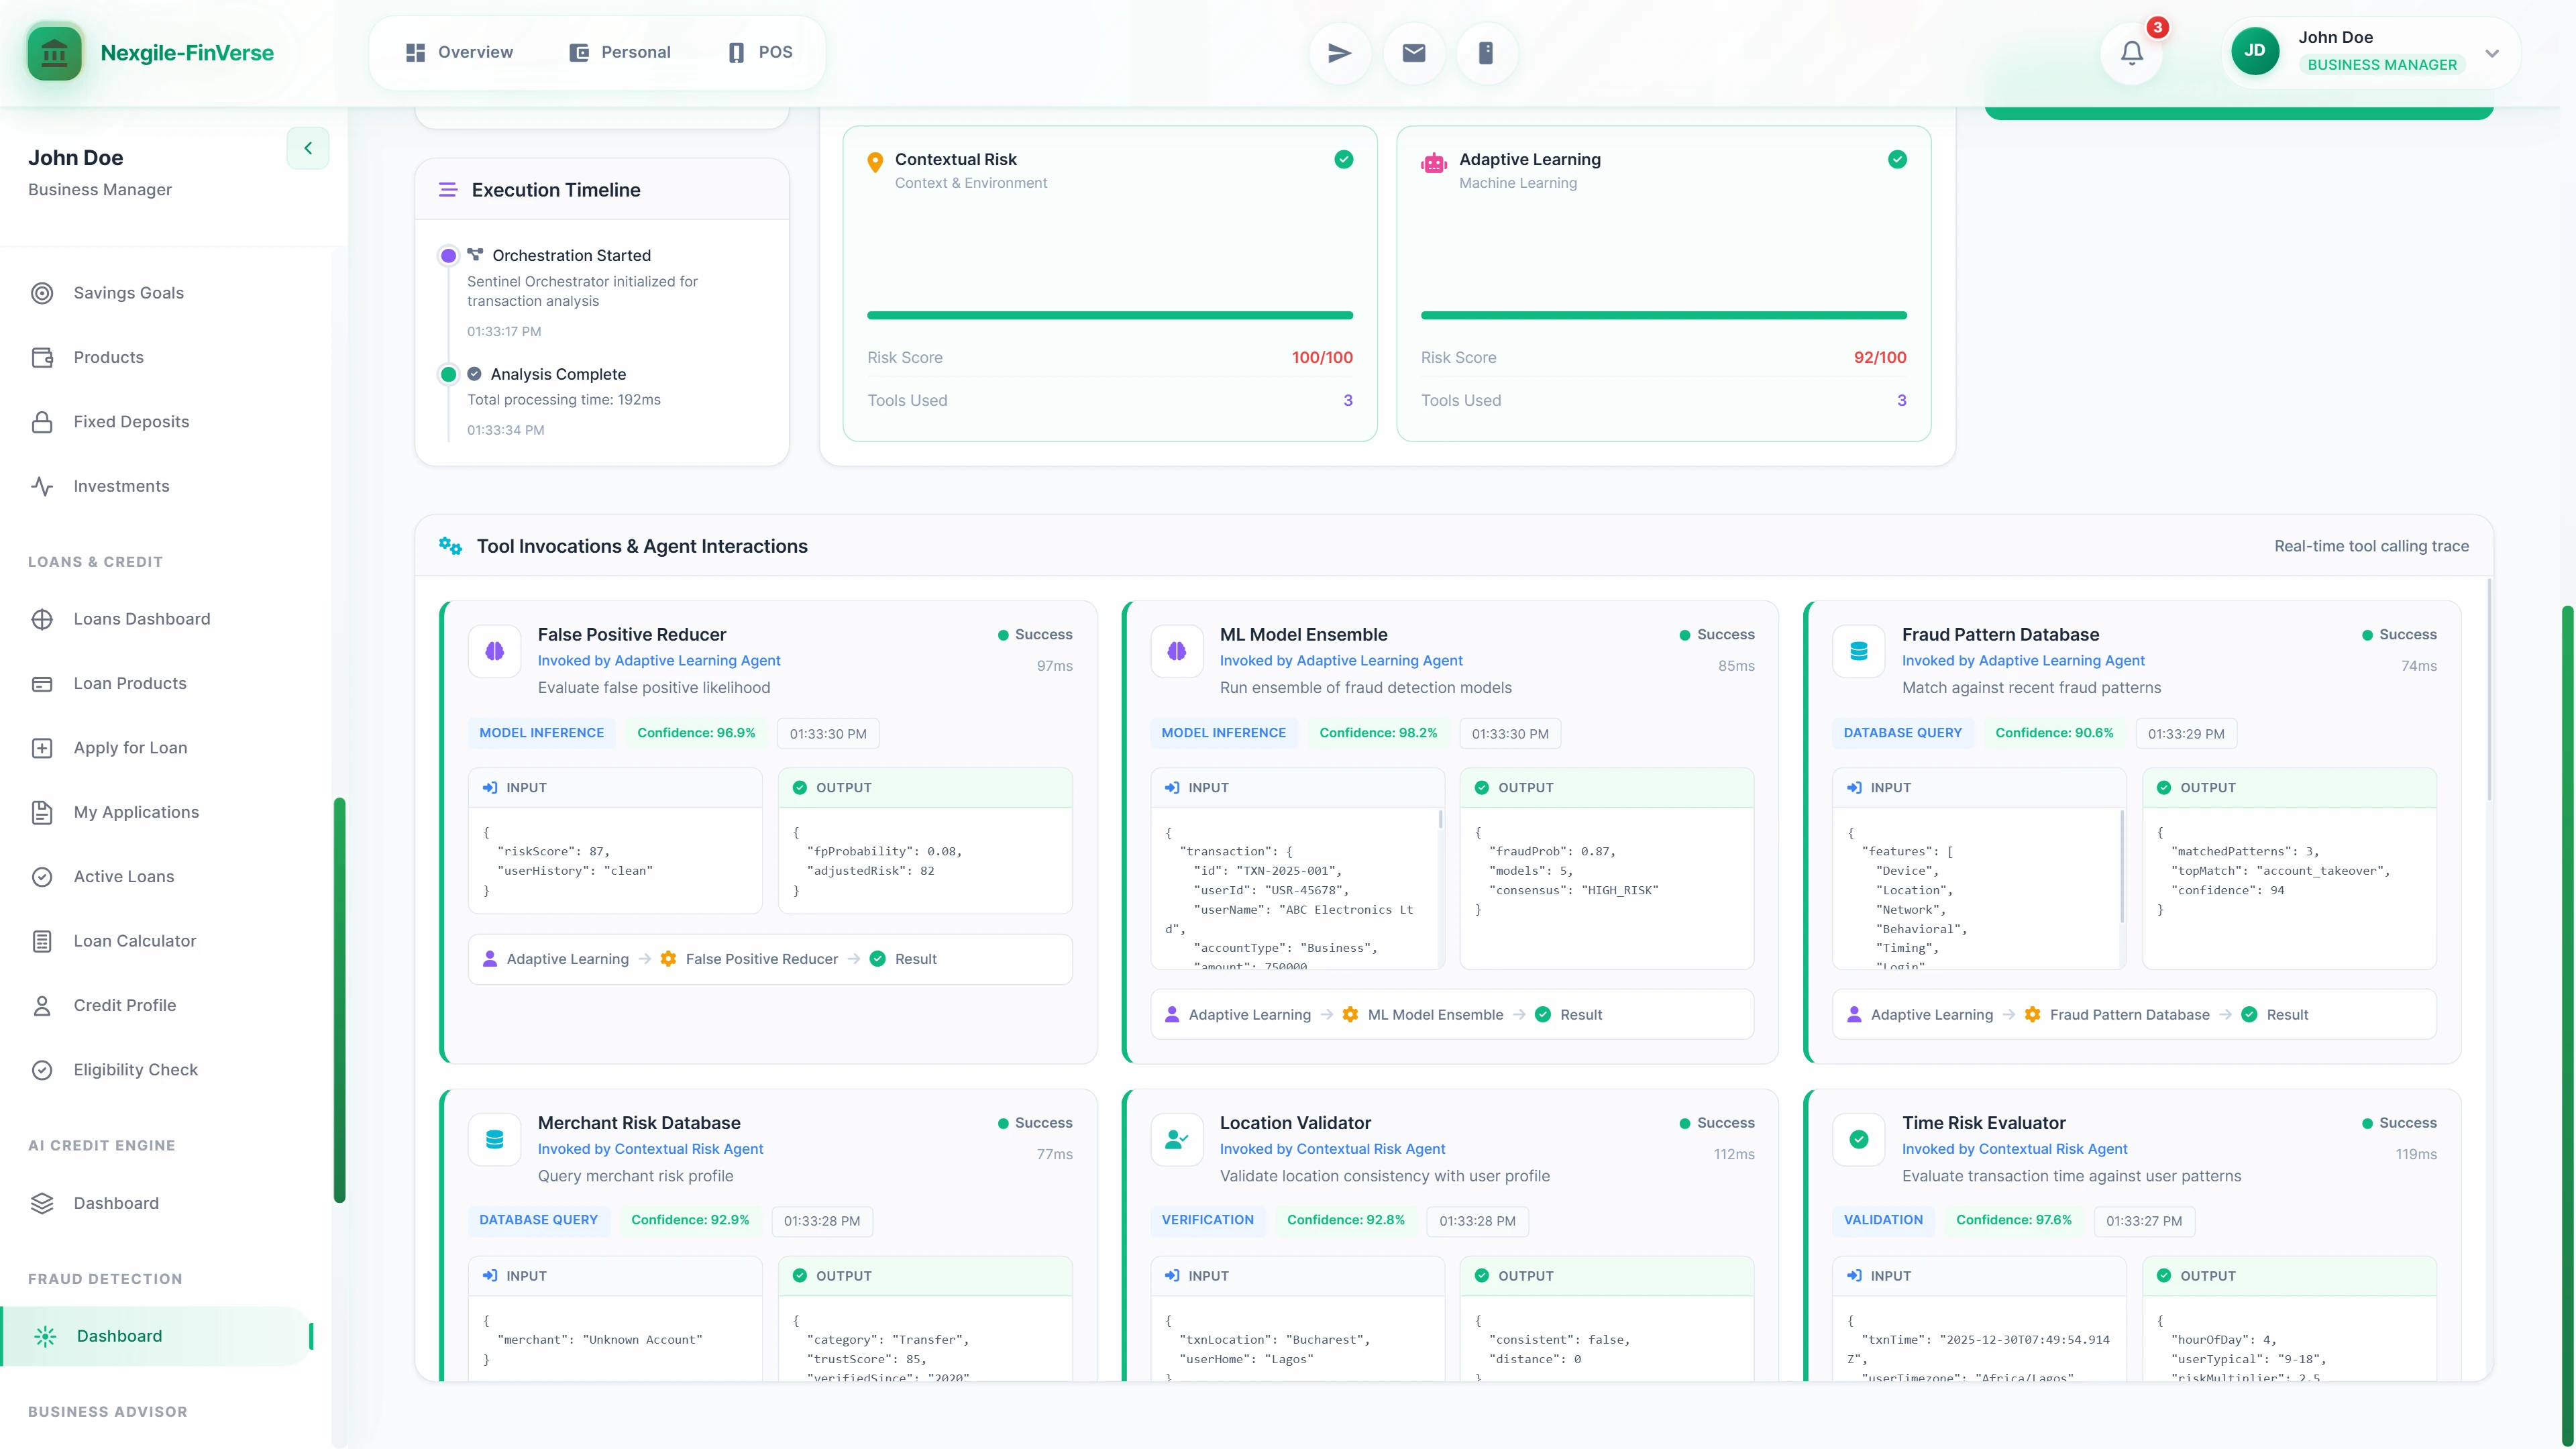
Task: Open the notifications bell with 3 alerts
Action: (x=2131, y=52)
